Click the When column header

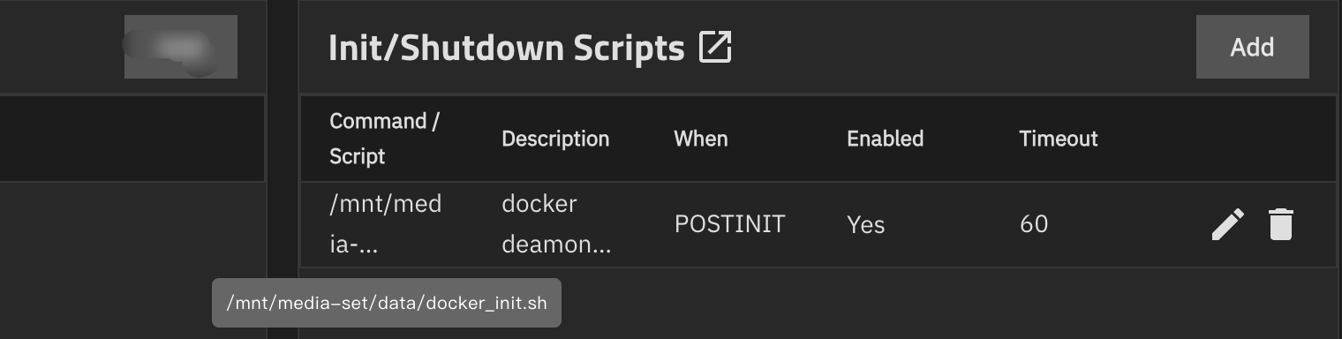701,139
